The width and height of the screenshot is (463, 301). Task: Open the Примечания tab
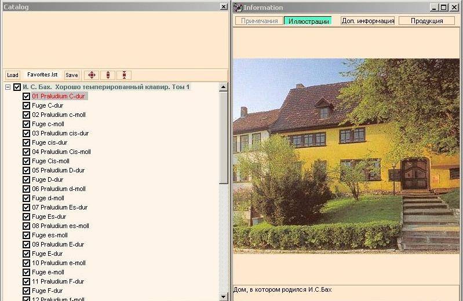pos(259,21)
